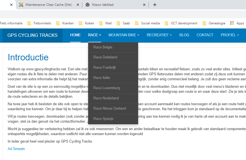The width and height of the screenshot is (246, 160).
Task: Click the Ad Smeets link
Action: (16, 149)
